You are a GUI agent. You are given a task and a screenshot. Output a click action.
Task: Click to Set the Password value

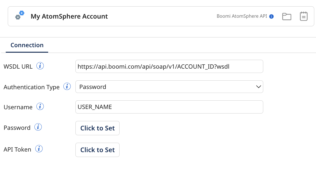point(97,128)
